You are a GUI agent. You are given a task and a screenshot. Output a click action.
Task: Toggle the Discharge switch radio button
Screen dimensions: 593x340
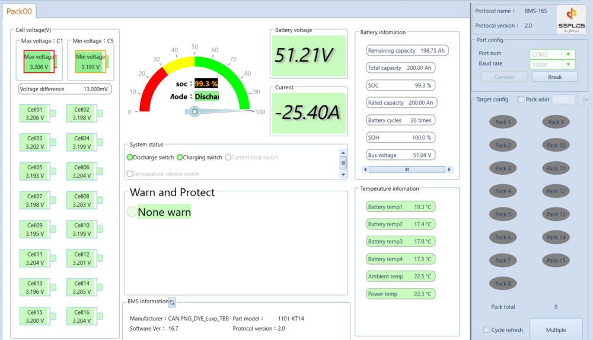(x=130, y=157)
